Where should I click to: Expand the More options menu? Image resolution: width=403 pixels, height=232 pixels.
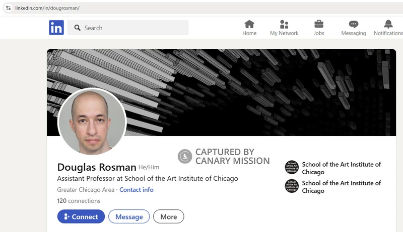pyautogui.click(x=168, y=216)
